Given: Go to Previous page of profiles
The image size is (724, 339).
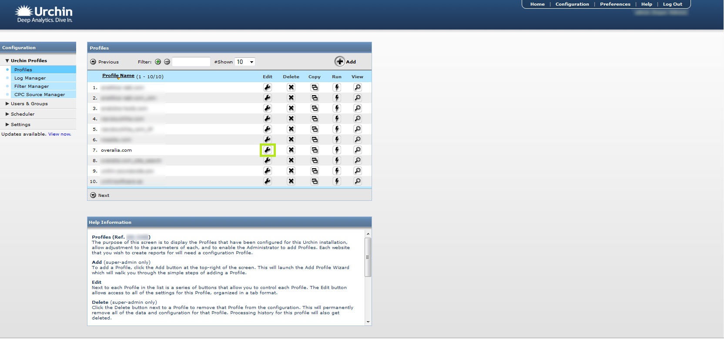Looking at the screenshot, I should 104,62.
